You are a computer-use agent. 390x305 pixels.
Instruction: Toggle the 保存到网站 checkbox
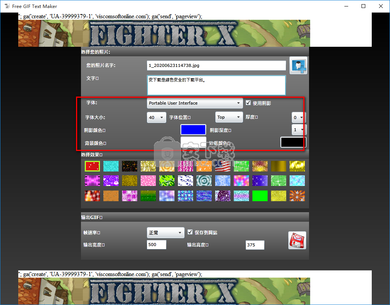(x=190, y=232)
